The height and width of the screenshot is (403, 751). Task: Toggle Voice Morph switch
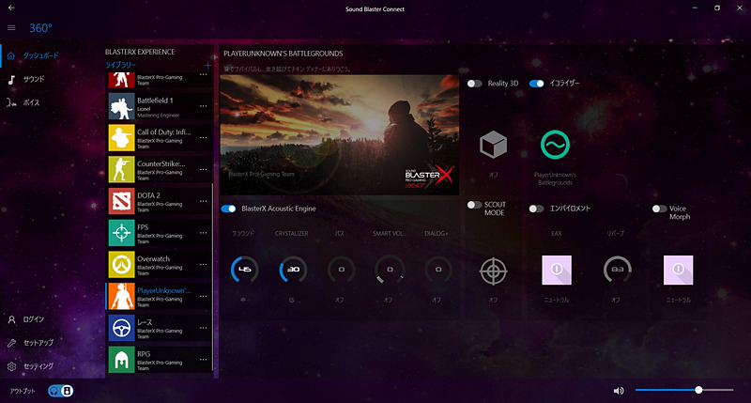(x=660, y=209)
